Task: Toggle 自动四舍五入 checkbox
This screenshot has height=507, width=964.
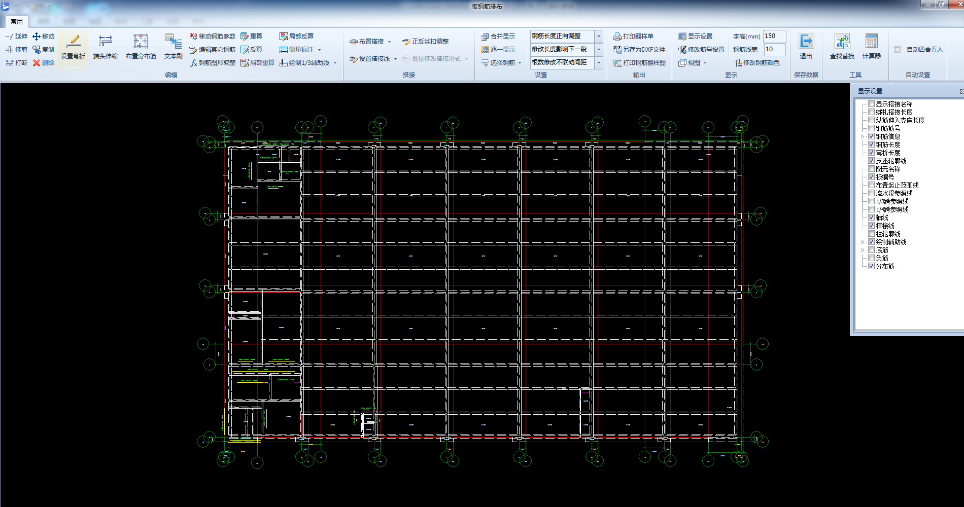Action: coord(898,50)
